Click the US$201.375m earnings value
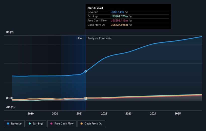This screenshot has width=206, height=131. click(x=119, y=16)
